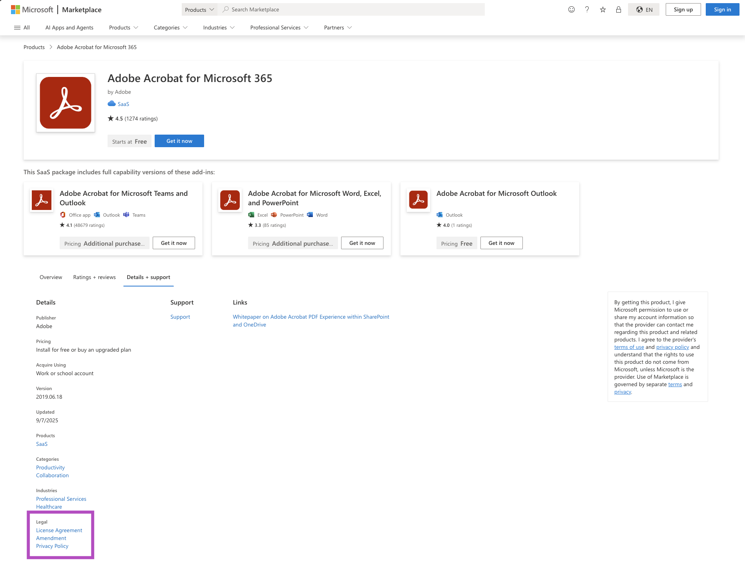745x562 pixels.
Task: Open the Collaboration category link
Action: point(52,475)
